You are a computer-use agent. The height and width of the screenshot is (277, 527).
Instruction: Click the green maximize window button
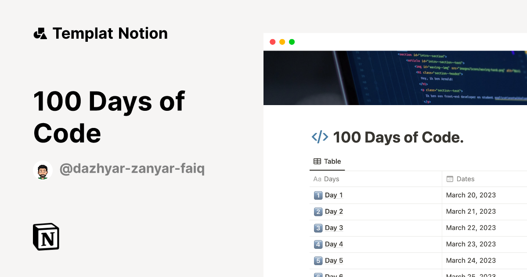click(x=292, y=42)
